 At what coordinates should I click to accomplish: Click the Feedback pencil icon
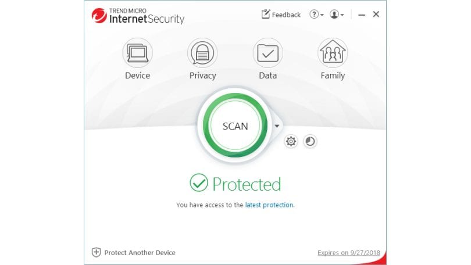266,14
